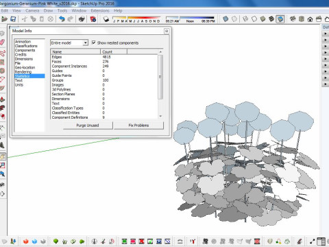Click the grass icon in bottom toolbar
329x247 pixels.
[x=64, y=242]
